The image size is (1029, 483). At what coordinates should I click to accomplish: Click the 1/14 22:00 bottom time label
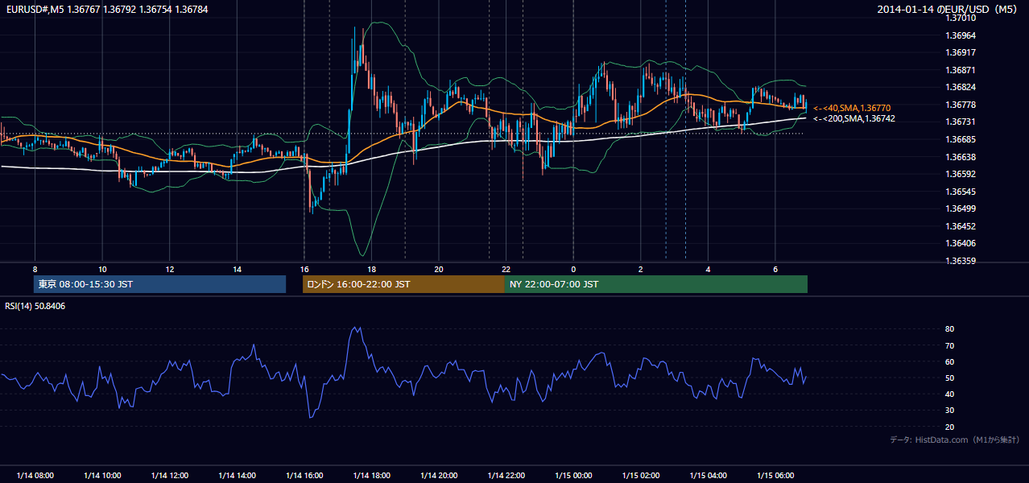pos(506,475)
